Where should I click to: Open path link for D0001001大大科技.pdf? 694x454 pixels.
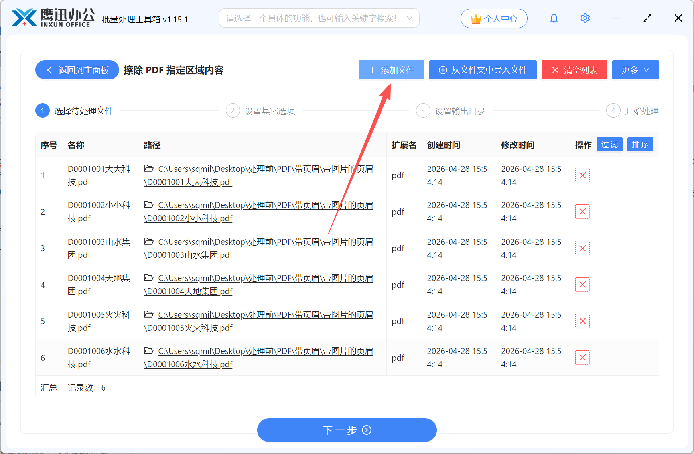[258, 175]
